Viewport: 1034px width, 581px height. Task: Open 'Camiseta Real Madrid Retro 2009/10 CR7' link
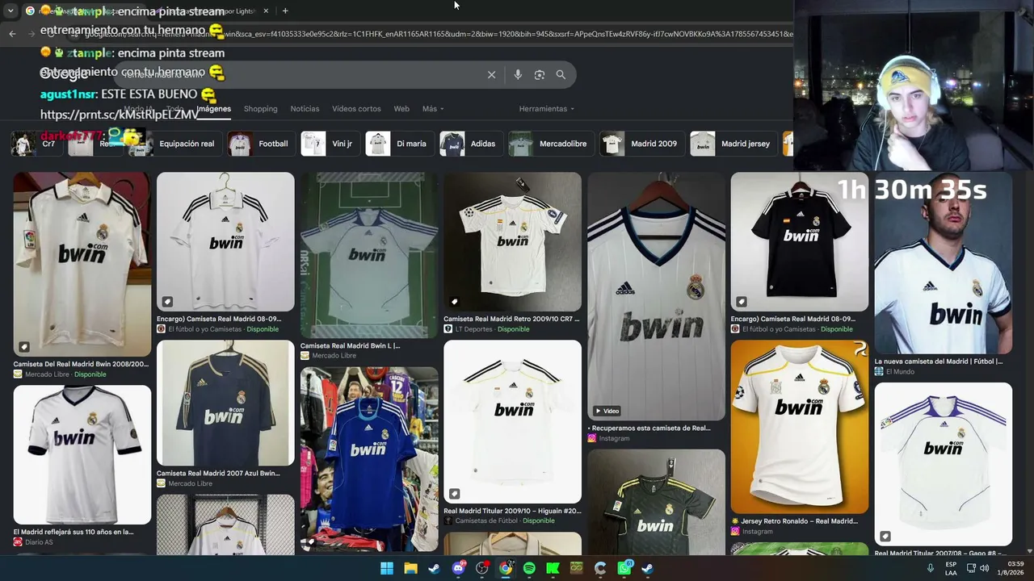point(511,319)
